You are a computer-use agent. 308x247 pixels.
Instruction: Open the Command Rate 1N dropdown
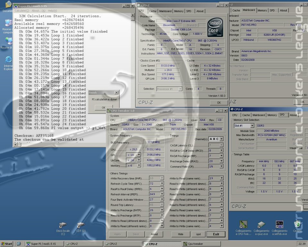[221, 167]
